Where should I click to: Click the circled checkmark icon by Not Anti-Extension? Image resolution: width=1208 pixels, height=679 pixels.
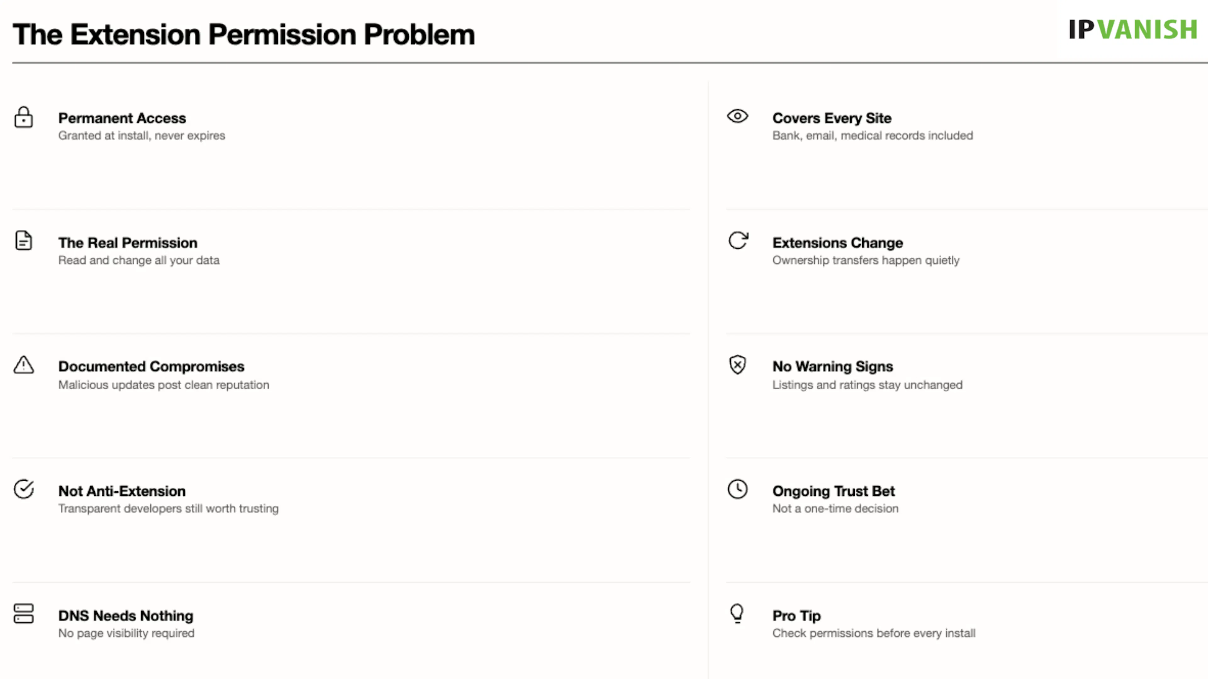pos(24,489)
